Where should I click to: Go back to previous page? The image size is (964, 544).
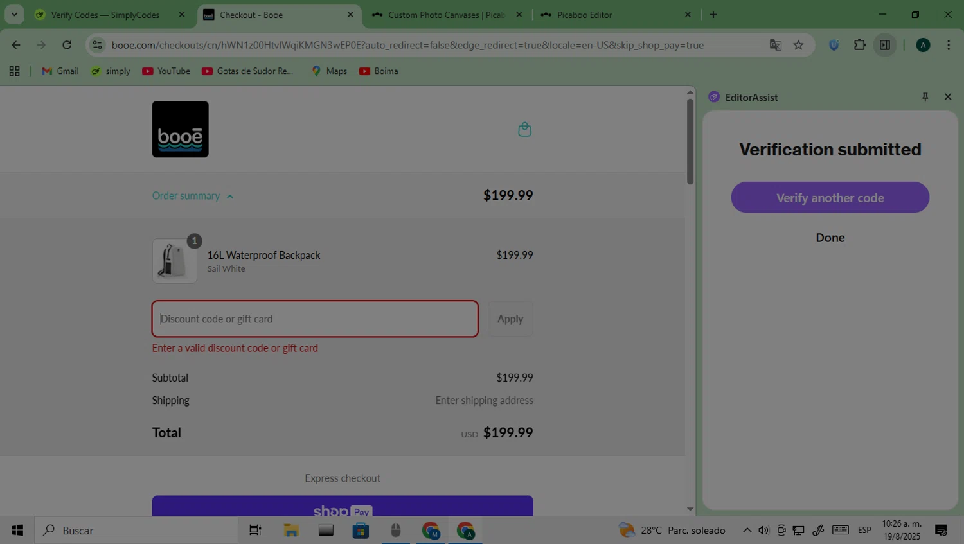click(16, 45)
